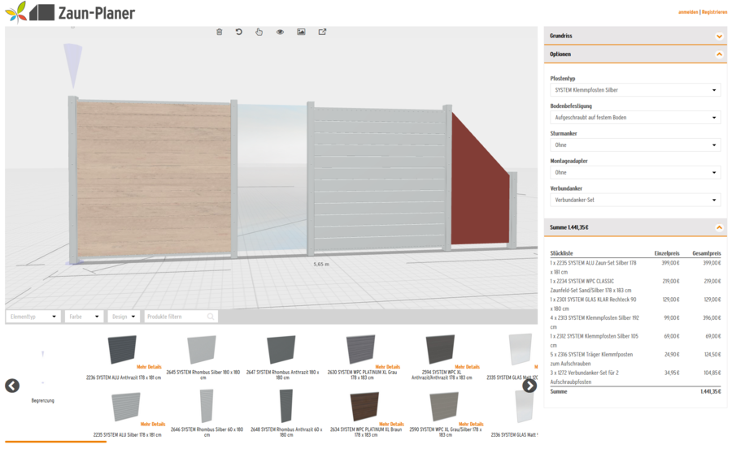Click the sand wood fence panel in 3D view
The image size is (732, 453).
pos(154,179)
